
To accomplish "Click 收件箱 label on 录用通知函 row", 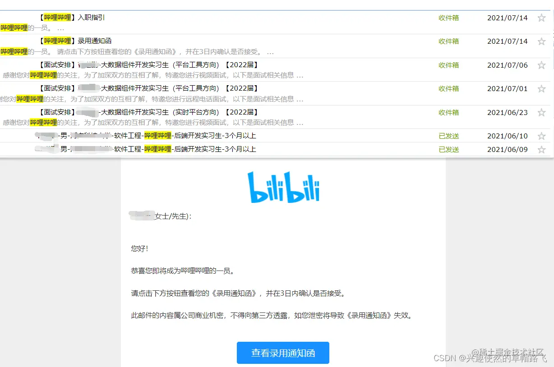I will [449, 41].
